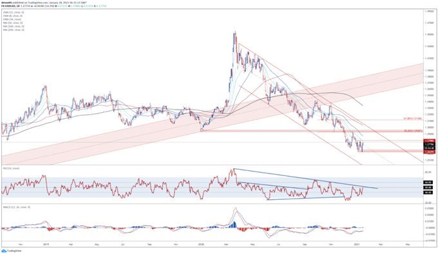Viewport: 438px width, 254px height.
Task: Click the published date text in the header
Action: click(68, 3)
